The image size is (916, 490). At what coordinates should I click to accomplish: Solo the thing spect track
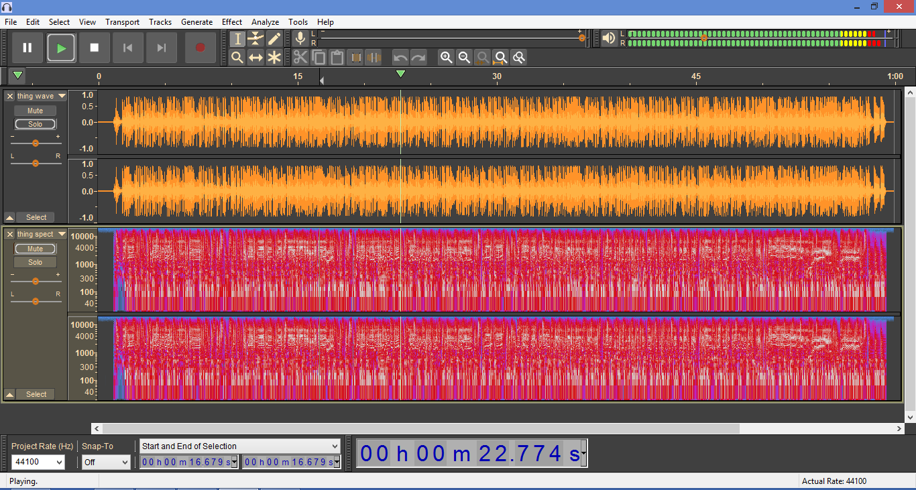[x=35, y=262]
